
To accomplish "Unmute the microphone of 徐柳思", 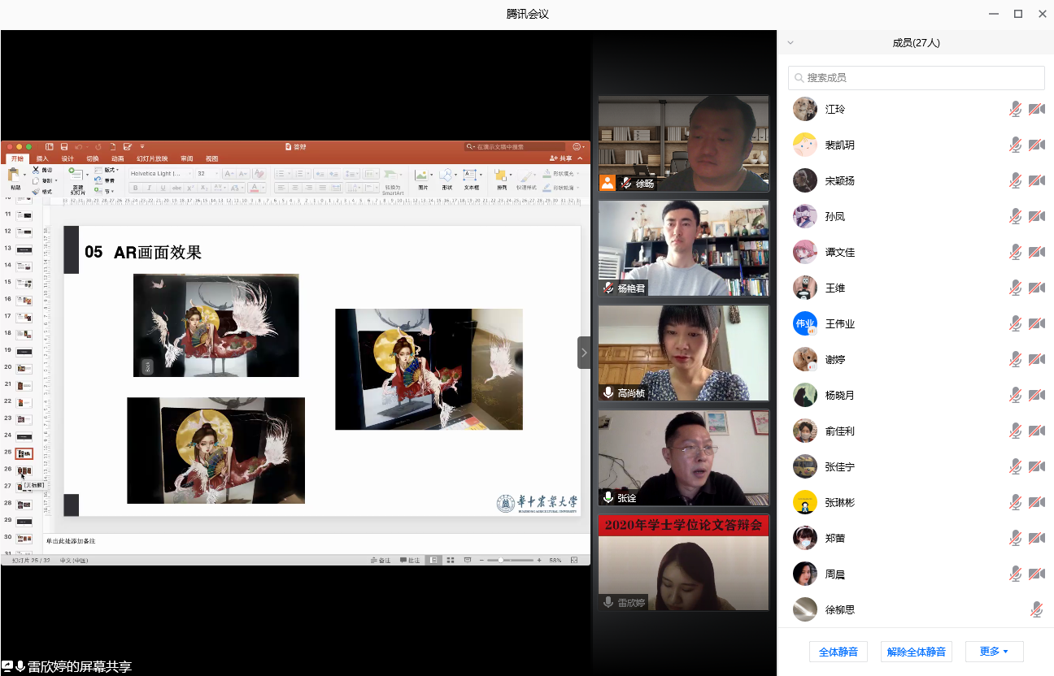I will click(1036, 609).
